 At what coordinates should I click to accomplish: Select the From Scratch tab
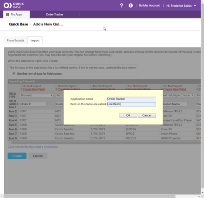pyautogui.click(x=15, y=41)
